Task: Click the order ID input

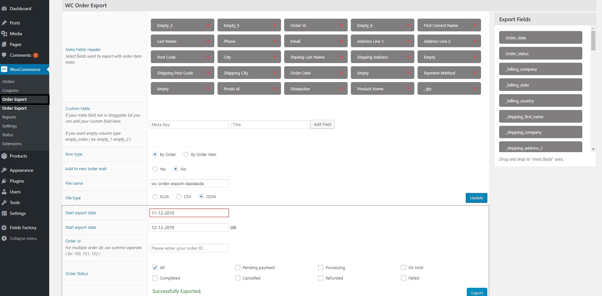Action: pos(189,248)
